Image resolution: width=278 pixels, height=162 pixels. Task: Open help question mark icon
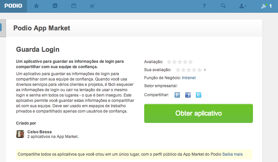204,6
